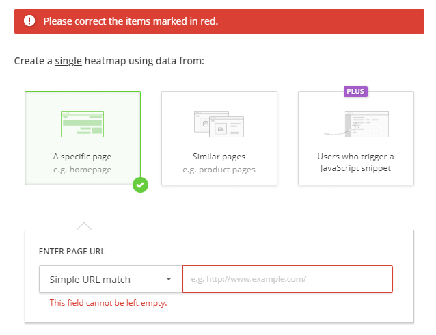
Task: Click the exclamation alert icon in the red banner
Action: tap(29, 21)
